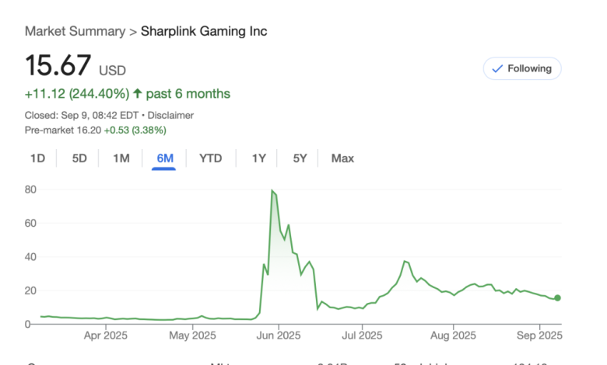Toggle the Following button

522,69
